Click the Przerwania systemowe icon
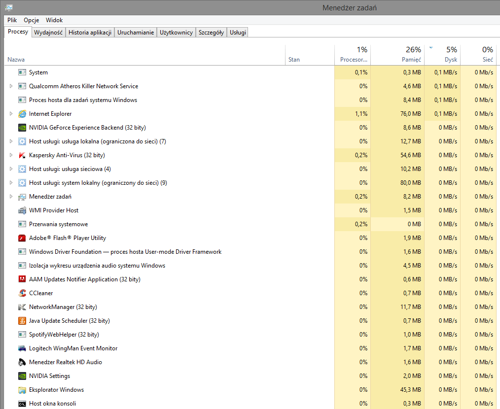 click(x=22, y=224)
